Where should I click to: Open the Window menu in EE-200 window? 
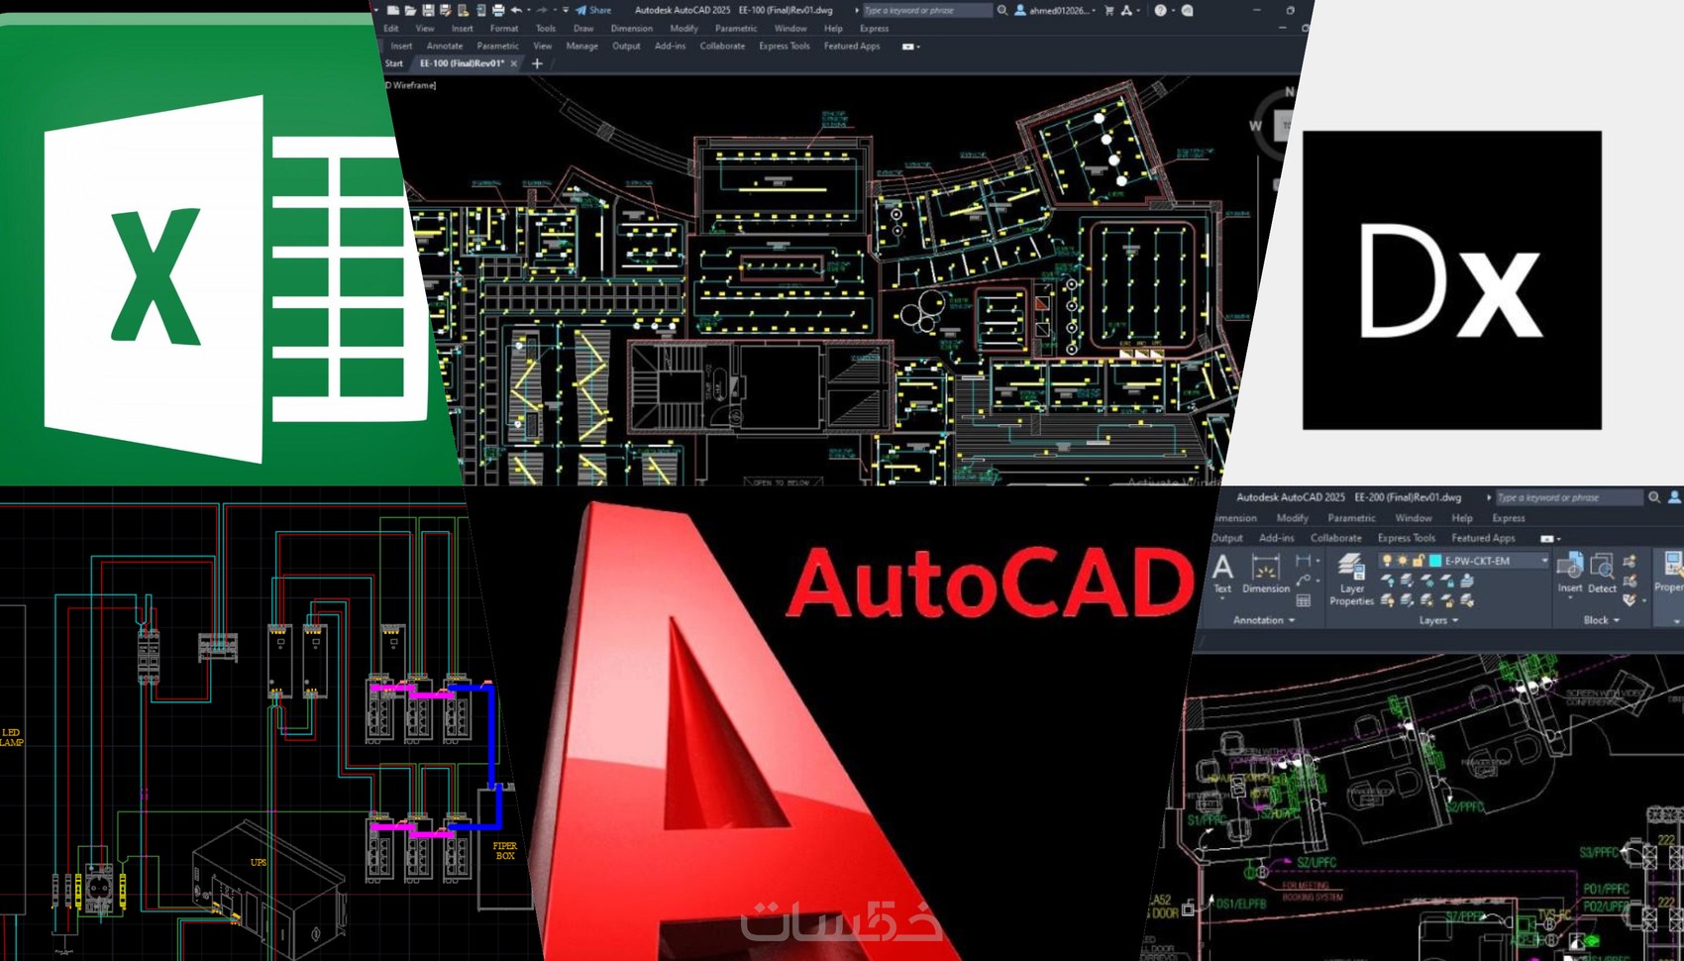point(1413,518)
